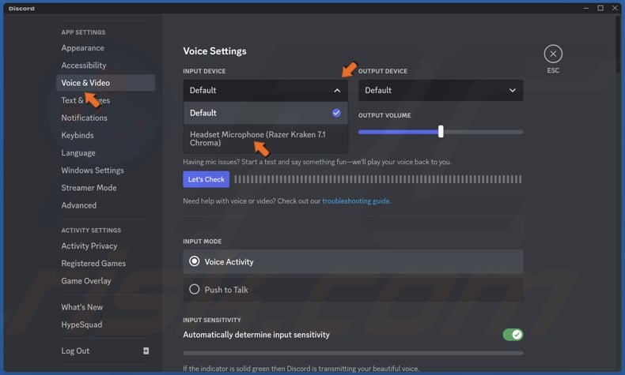The width and height of the screenshot is (625, 375).
Task: Open Advanced settings
Action: tap(79, 205)
